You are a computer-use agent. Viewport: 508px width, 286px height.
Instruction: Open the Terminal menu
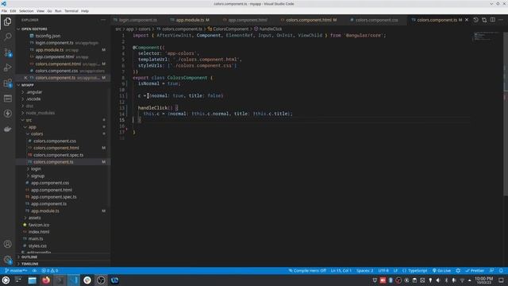(71, 11)
